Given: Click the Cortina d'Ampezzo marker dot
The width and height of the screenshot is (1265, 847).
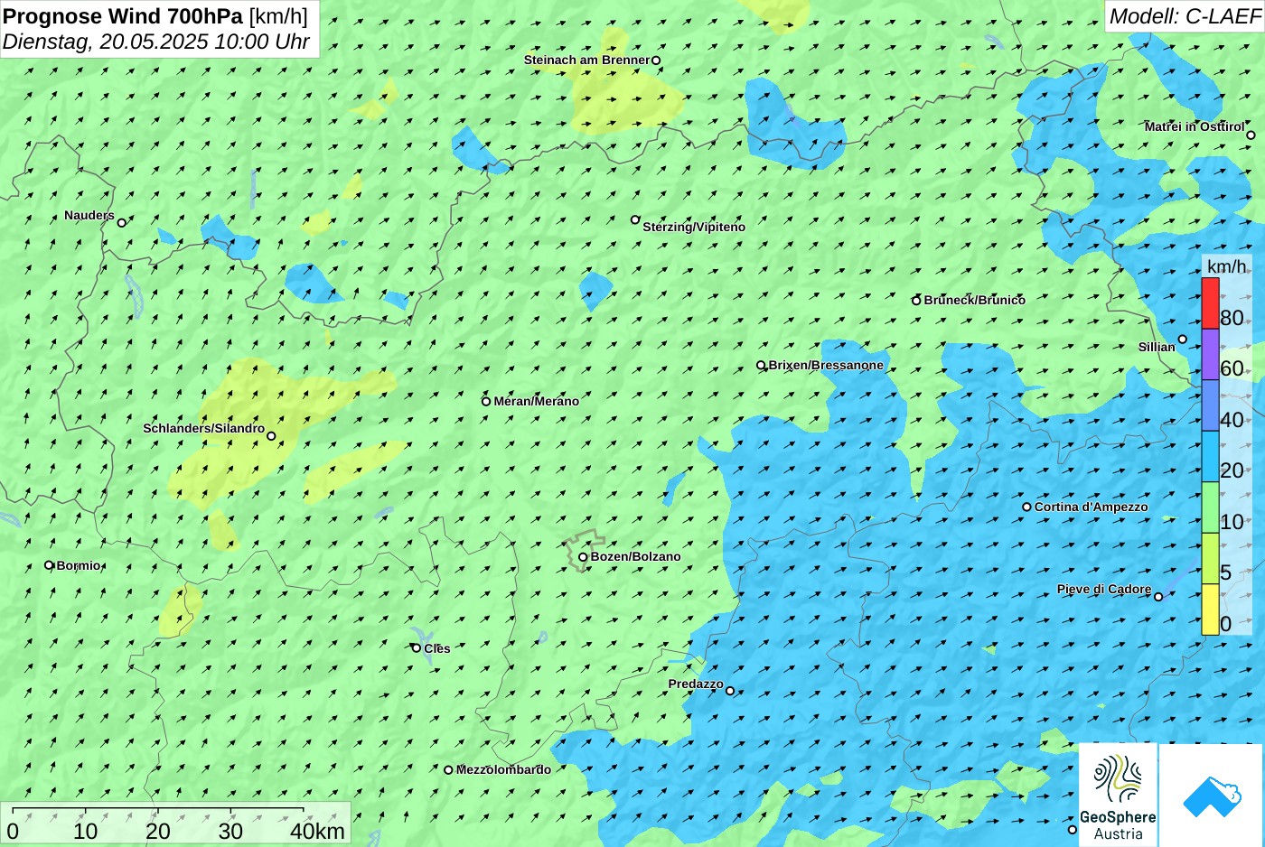Looking at the screenshot, I should click(1026, 507).
